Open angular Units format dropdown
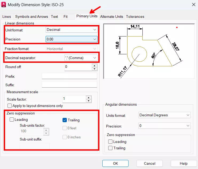Image resolution: width=198 pixels, height=169 pixels. pos(165,115)
